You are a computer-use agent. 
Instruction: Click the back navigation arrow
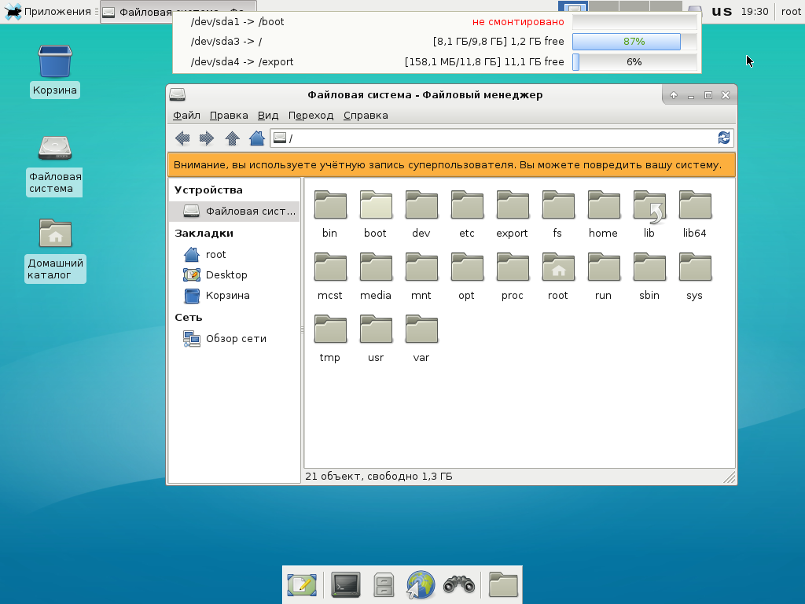pyautogui.click(x=182, y=138)
